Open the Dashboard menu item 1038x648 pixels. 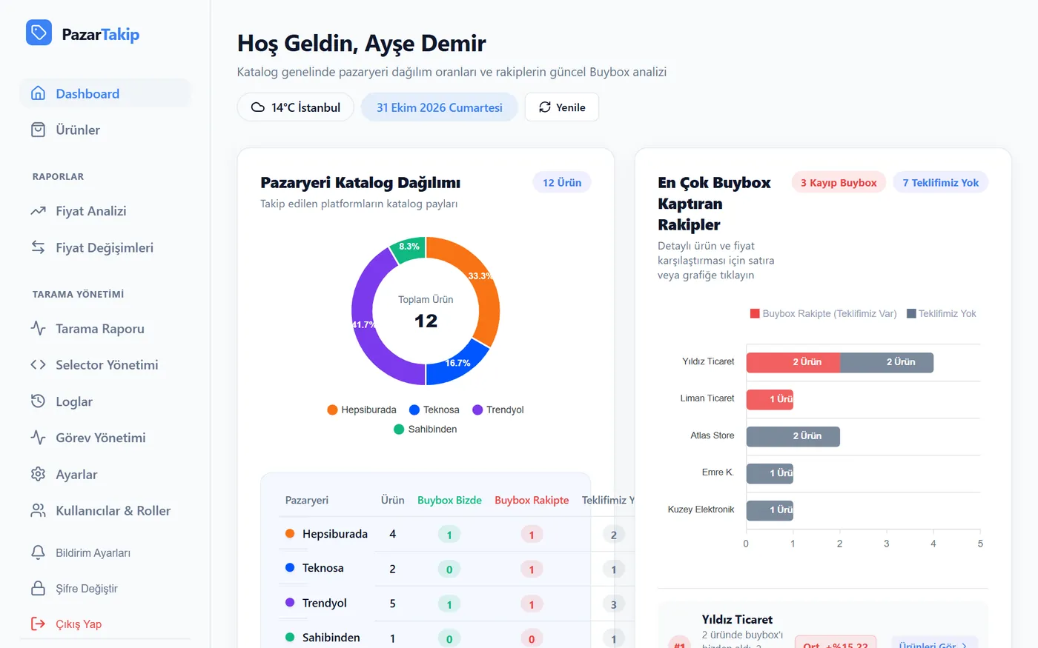(105, 93)
